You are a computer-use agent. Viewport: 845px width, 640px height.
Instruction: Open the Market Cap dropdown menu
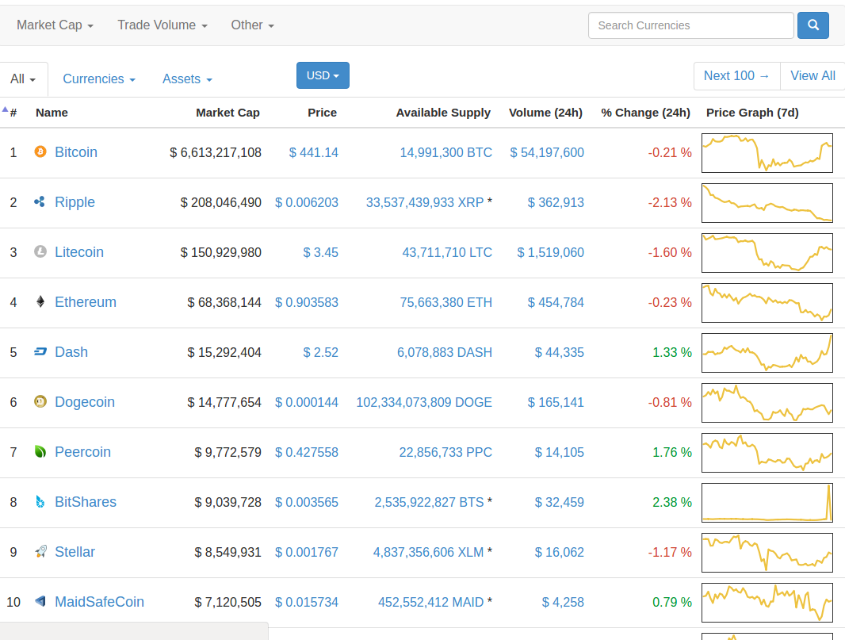point(55,25)
